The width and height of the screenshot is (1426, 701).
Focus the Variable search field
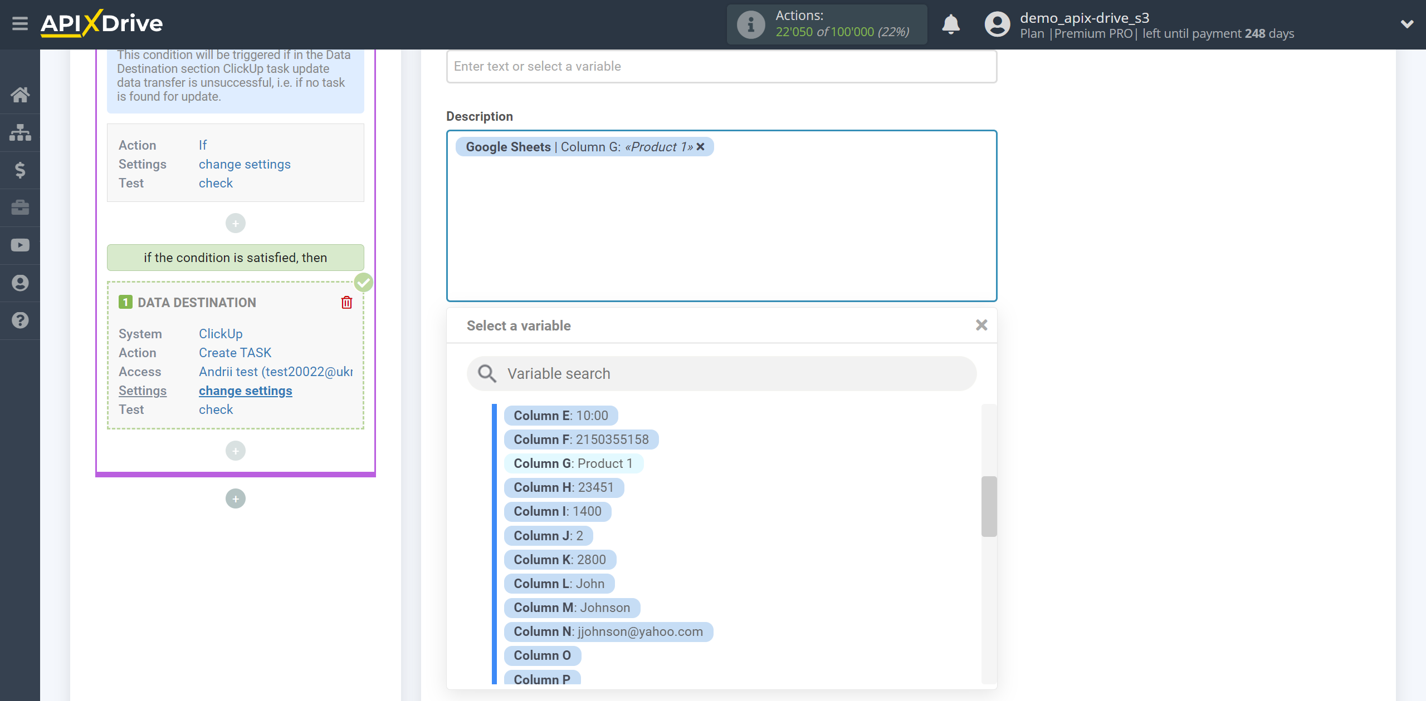(x=721, y=373)
